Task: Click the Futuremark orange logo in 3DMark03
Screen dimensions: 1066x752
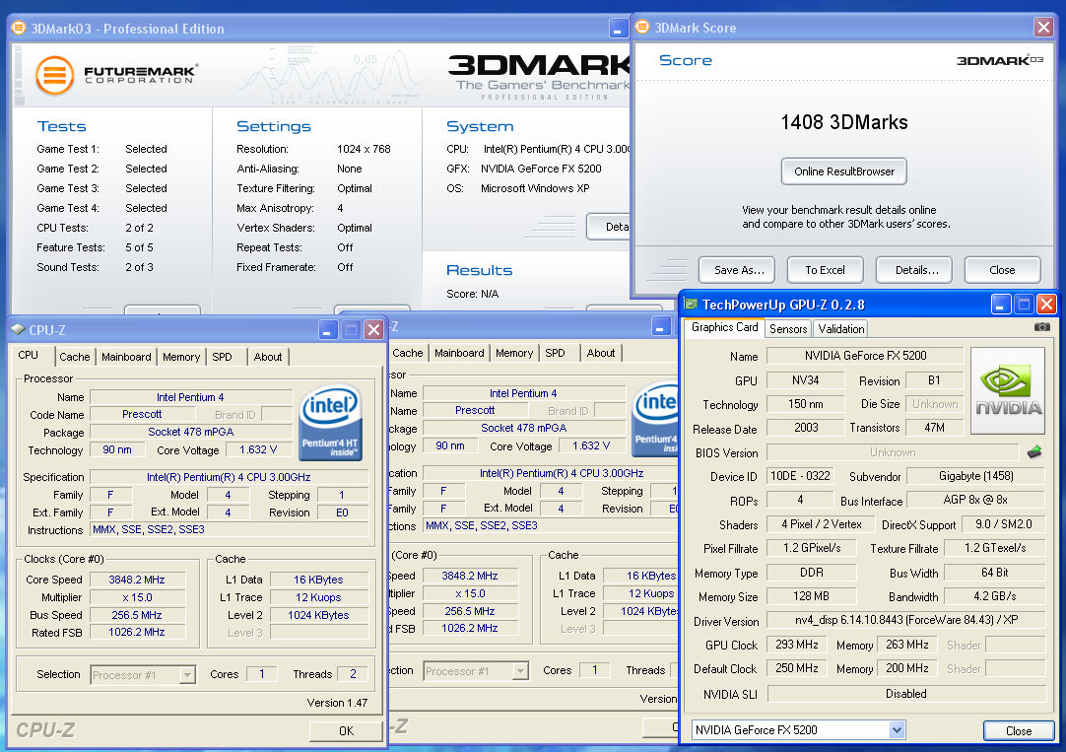Action: pyautogui.click(x=55, y=75)
